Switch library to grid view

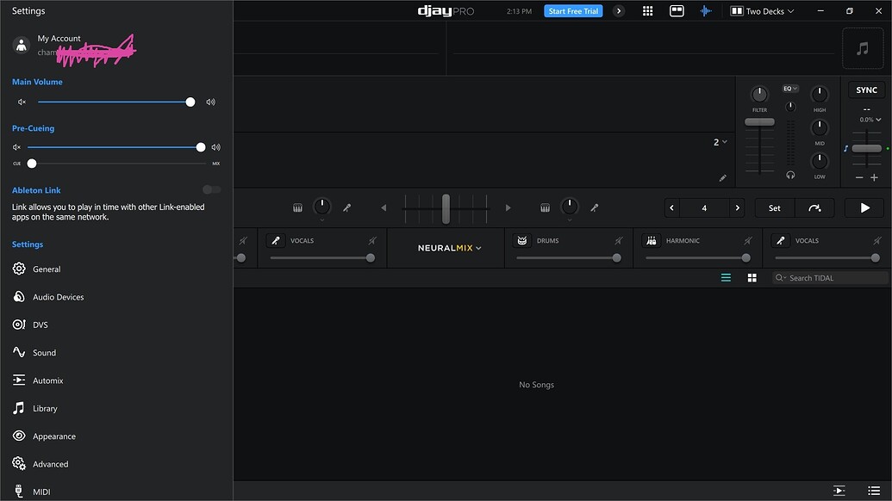click(752, 277)
